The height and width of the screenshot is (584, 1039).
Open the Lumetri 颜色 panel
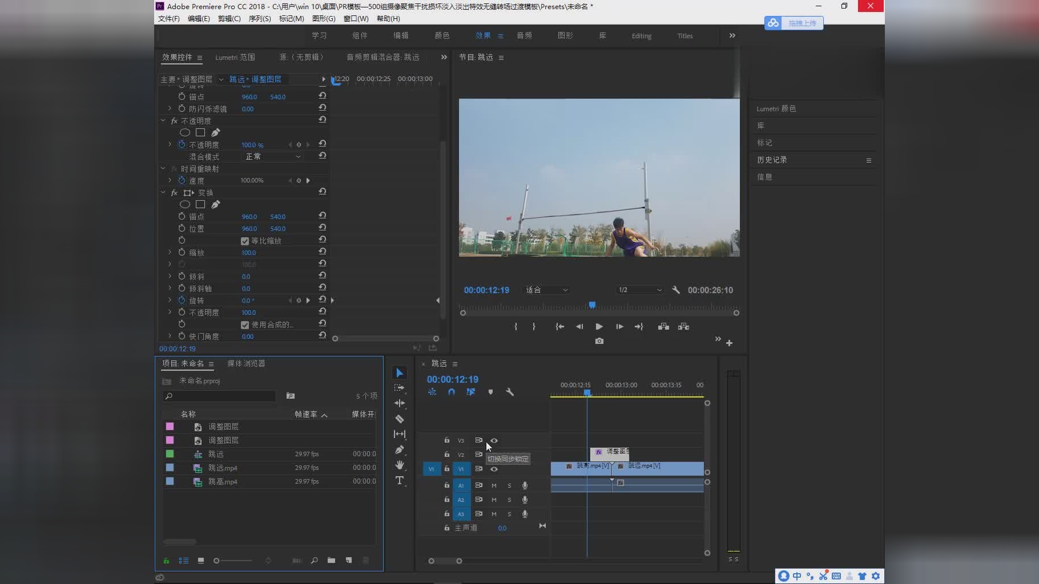click(x=776, y=108)
